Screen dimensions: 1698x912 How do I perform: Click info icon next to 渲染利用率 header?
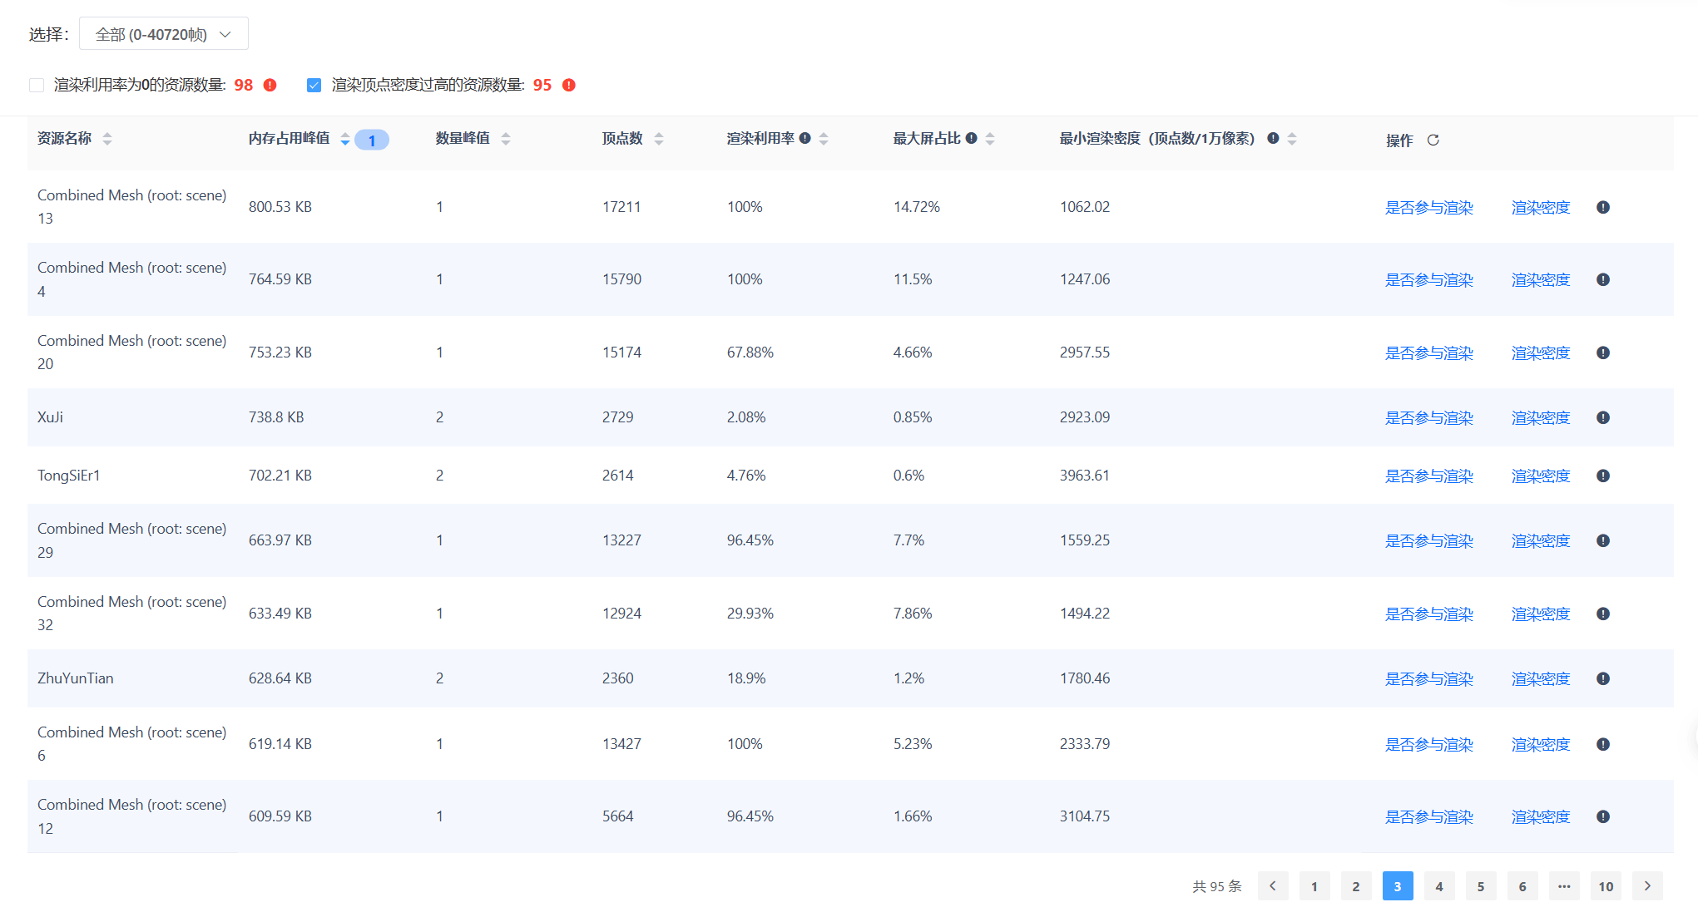point(804,138)
